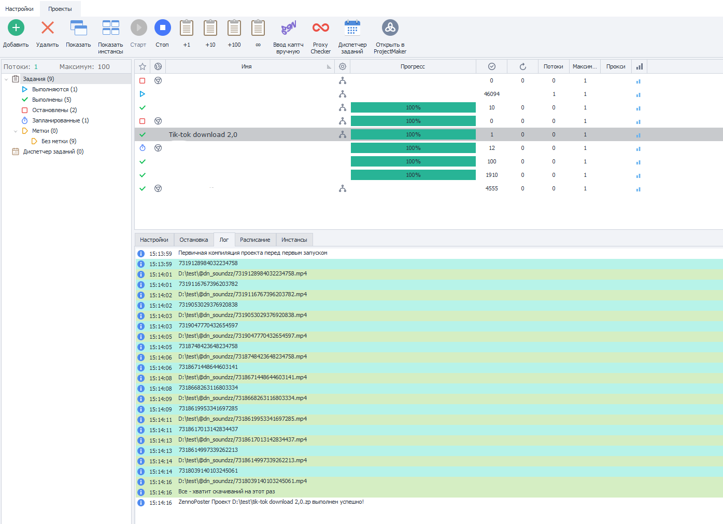Click the Прогресс column header

413,66
